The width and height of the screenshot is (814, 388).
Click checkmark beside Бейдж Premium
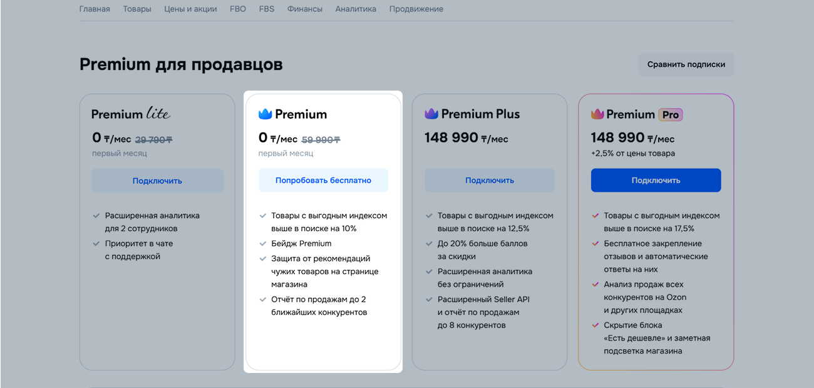point(263,244)
